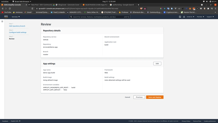Open AWS CloudShell terminal icon
This screenshot has width=218, height=123.
point(180,17)
